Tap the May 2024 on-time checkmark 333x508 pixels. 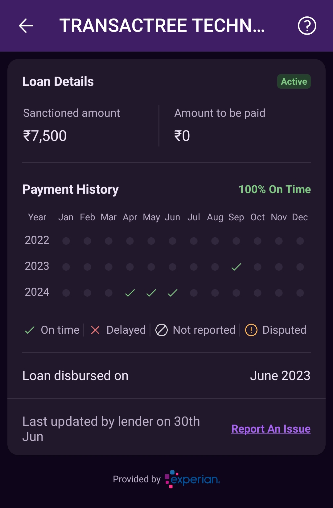click(x=151, y=293)
